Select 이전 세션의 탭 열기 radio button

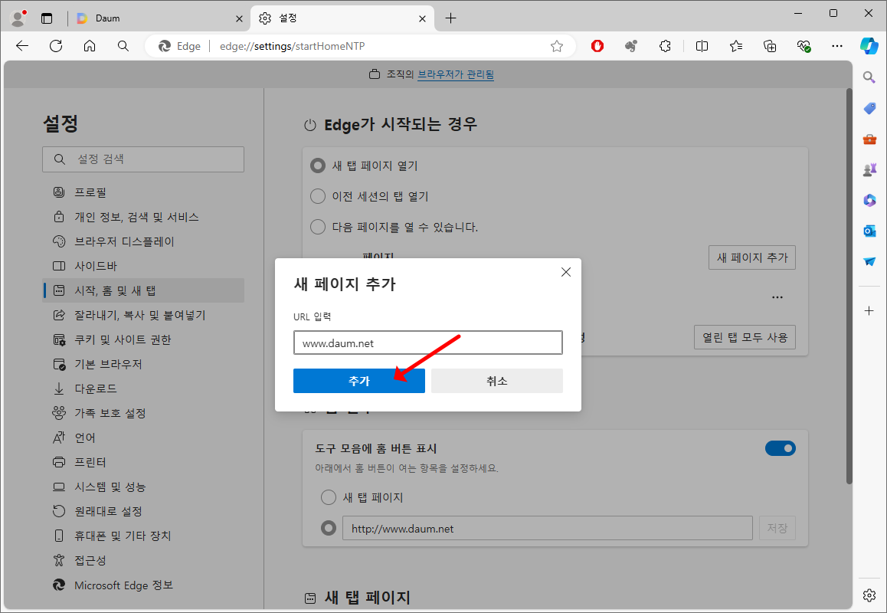coord(318,196)
